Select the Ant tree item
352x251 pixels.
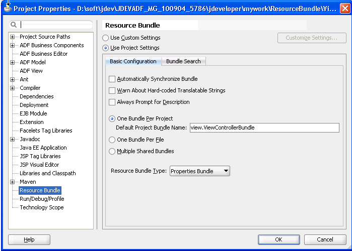click(x=24, y=79)
